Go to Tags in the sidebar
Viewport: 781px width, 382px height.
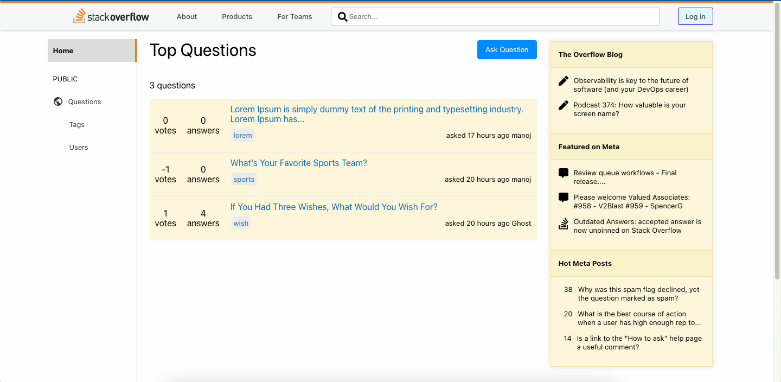coord(77,125)
